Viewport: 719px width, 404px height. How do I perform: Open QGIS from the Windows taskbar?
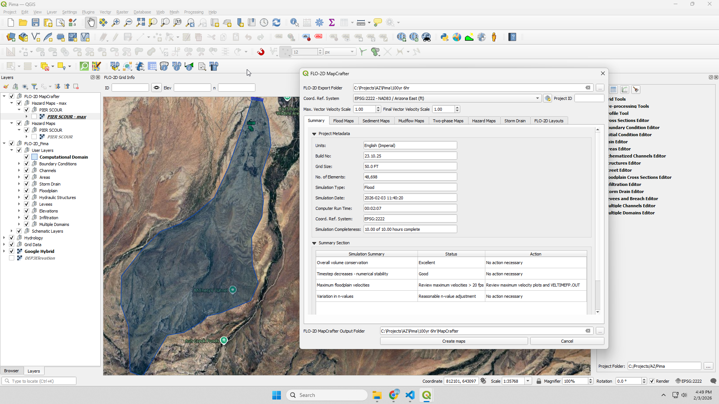427,395
